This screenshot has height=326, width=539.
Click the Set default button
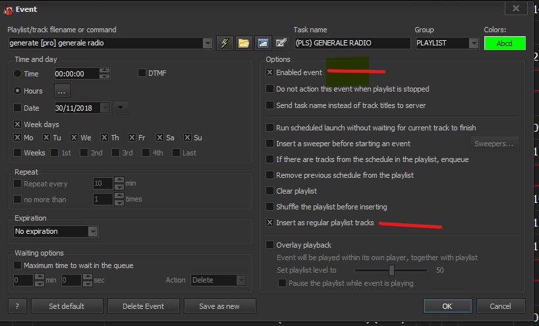pyautogui.click(x=67, y=306)
